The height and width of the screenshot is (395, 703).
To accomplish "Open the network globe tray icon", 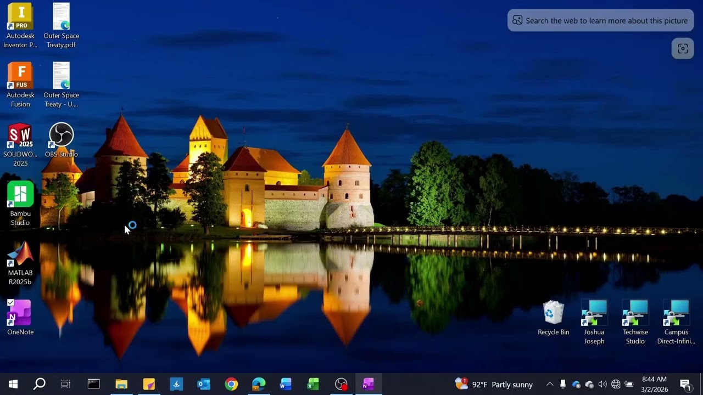I will (616, 384).
